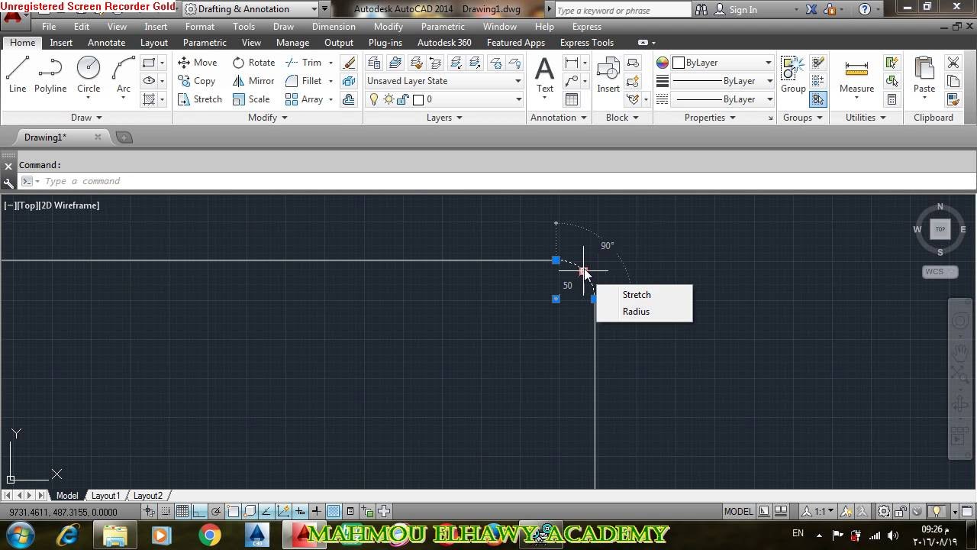Activate the Rotate command
977x550 pixels.
pyautogui.click(x=254, y=63)
